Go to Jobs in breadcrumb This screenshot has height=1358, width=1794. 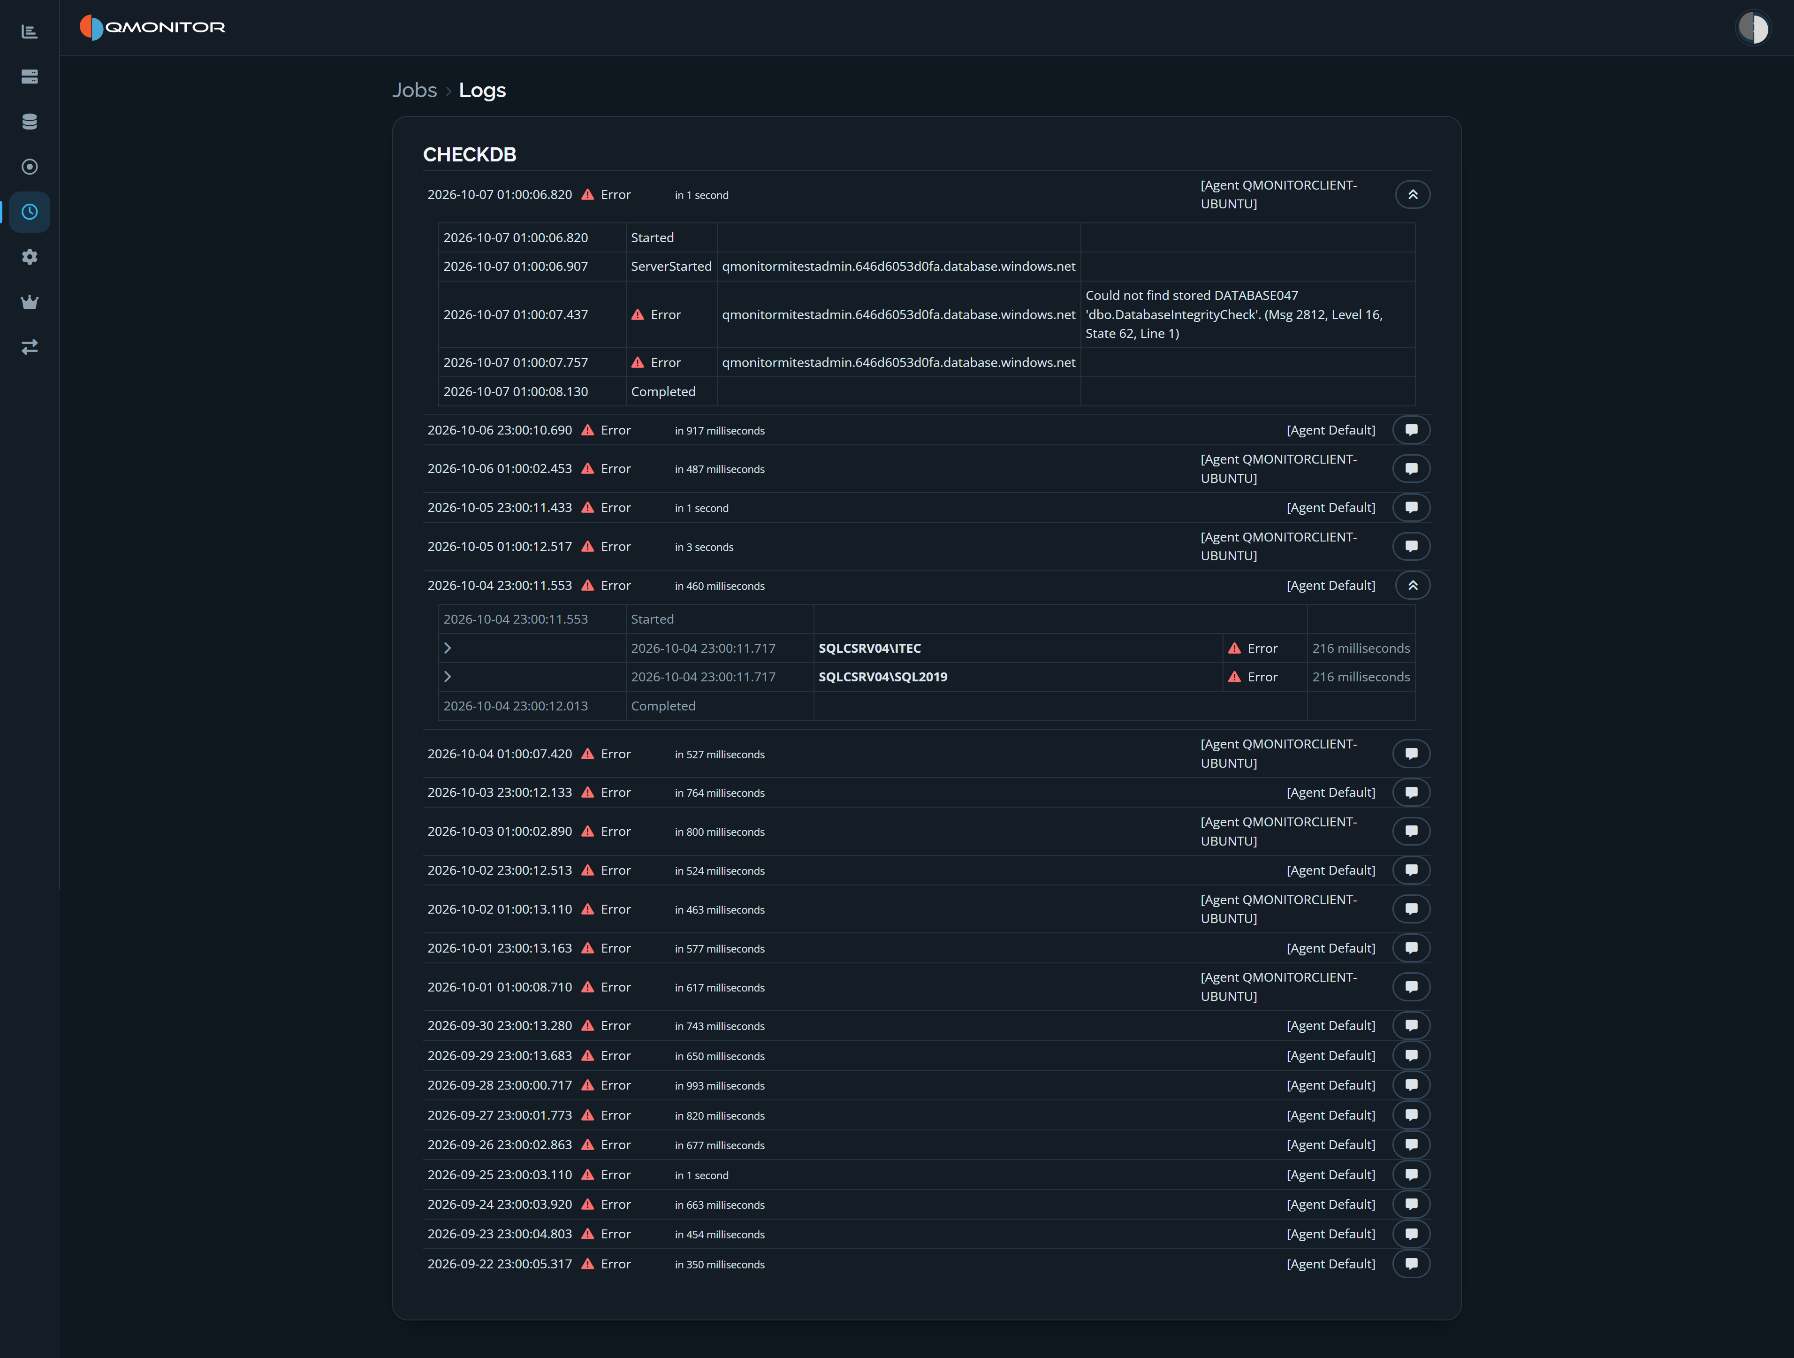(414, 90)
